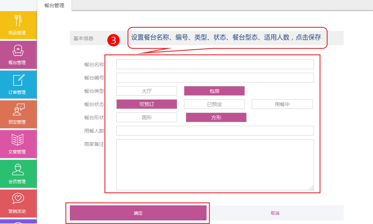The width and height of the screenshot is (373, 224).
Task: Open 营销活动 heart bubble icon
Action: 18,199
